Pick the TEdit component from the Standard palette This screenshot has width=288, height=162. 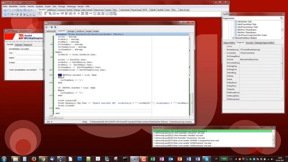coord(62,13)
